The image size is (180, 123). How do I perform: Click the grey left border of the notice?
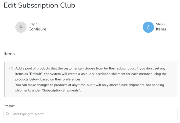pyautogui.click(x=4, y=79)
